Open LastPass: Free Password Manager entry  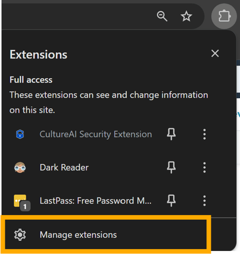pos(96,201)
